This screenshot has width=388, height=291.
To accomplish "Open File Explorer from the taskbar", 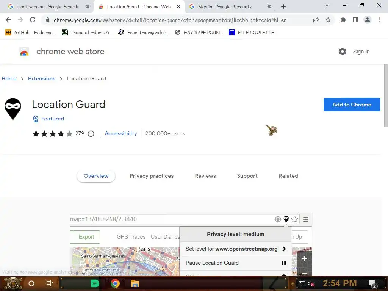I will pos(135,283).
